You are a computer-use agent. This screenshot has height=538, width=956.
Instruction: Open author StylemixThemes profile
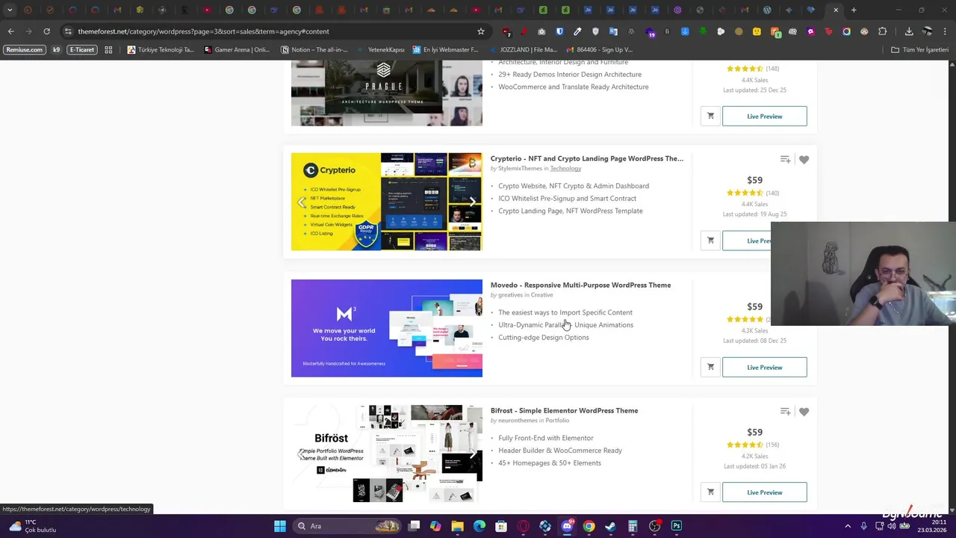(x=520, y=168)
